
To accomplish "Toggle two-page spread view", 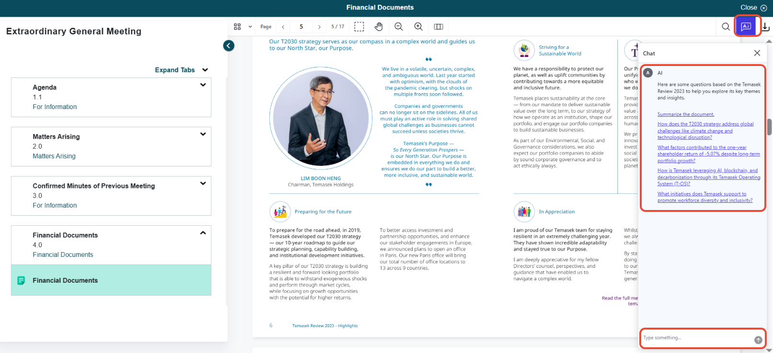I will pyautogui.click(x=438, y=27).
